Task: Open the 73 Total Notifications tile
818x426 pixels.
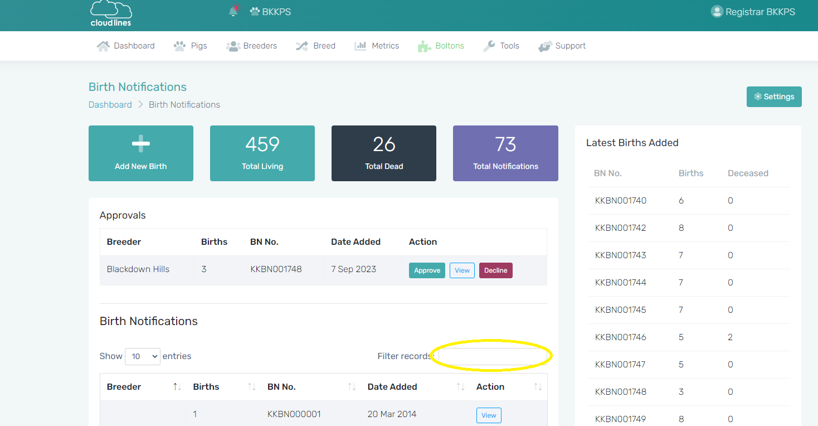Action: point(505,153)
